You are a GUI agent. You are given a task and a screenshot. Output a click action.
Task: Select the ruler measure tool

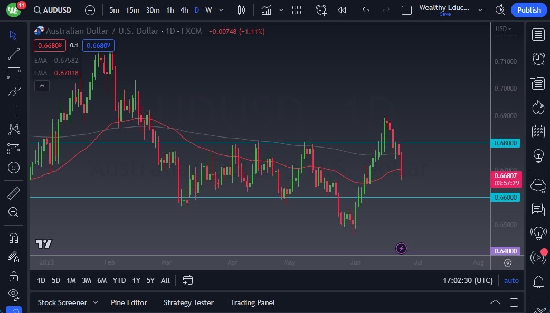[x=14, y=193]
